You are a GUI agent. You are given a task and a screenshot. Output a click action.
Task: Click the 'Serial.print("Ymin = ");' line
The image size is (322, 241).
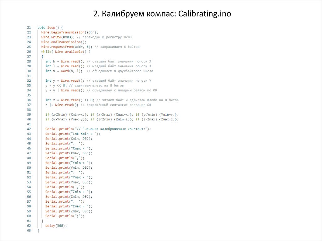(69, 163)
